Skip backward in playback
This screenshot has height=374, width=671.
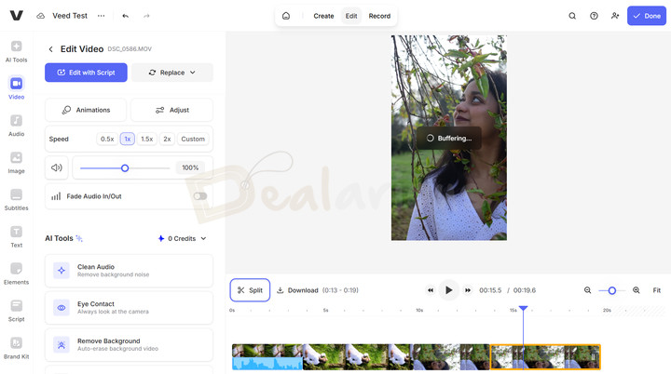[431, 290]
